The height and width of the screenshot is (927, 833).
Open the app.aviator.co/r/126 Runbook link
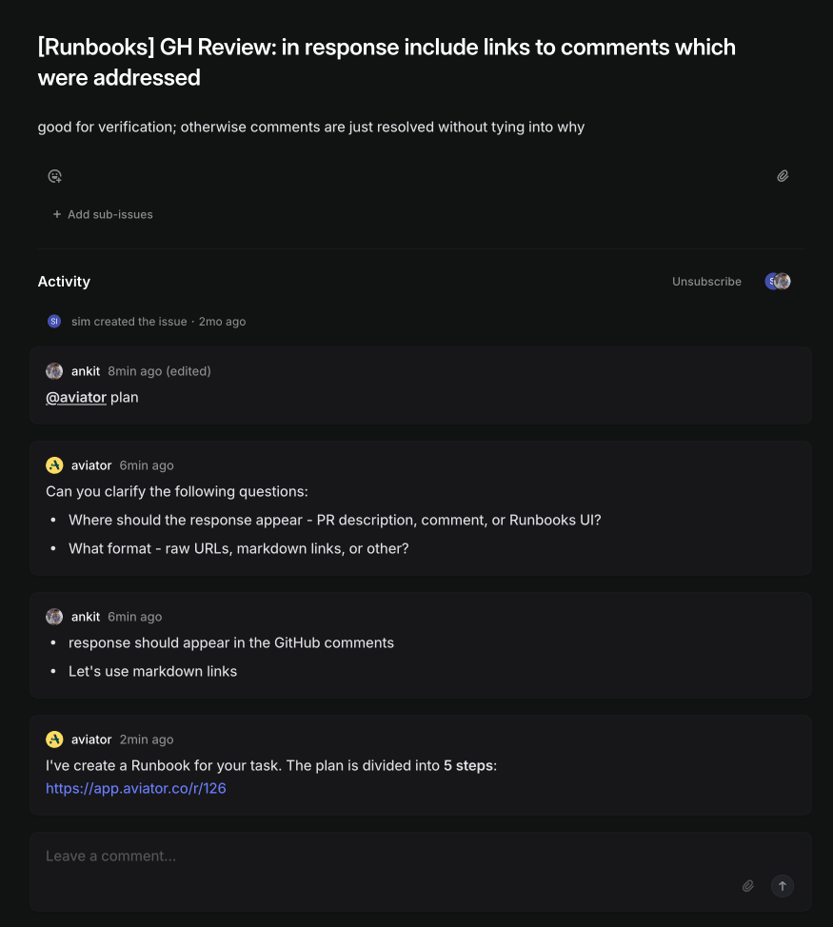135,788
